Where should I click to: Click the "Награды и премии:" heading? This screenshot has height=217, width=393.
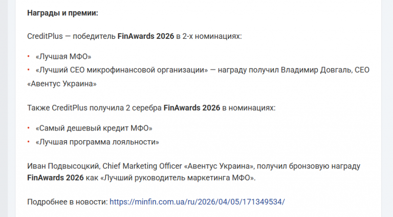click(62, 12)
